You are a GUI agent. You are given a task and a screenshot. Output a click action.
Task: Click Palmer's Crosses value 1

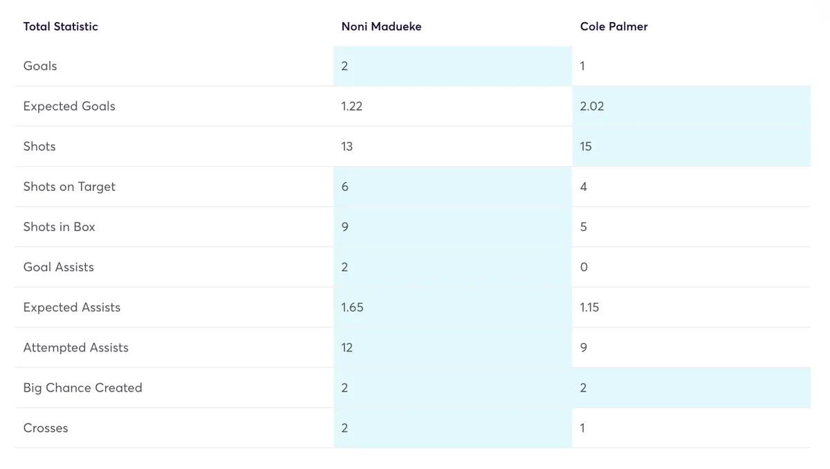click(582, 428)
